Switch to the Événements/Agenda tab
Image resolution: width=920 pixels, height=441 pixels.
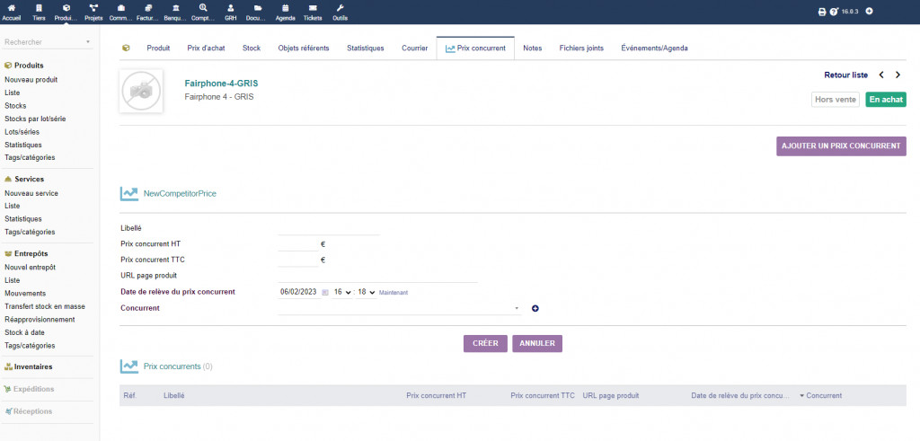[655, 49]
